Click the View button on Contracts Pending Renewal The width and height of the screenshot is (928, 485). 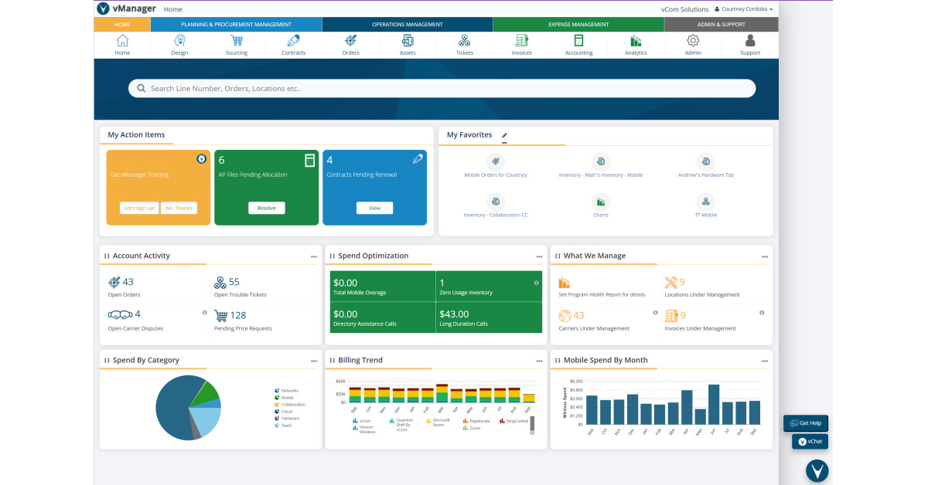click(x=374, y=207)
